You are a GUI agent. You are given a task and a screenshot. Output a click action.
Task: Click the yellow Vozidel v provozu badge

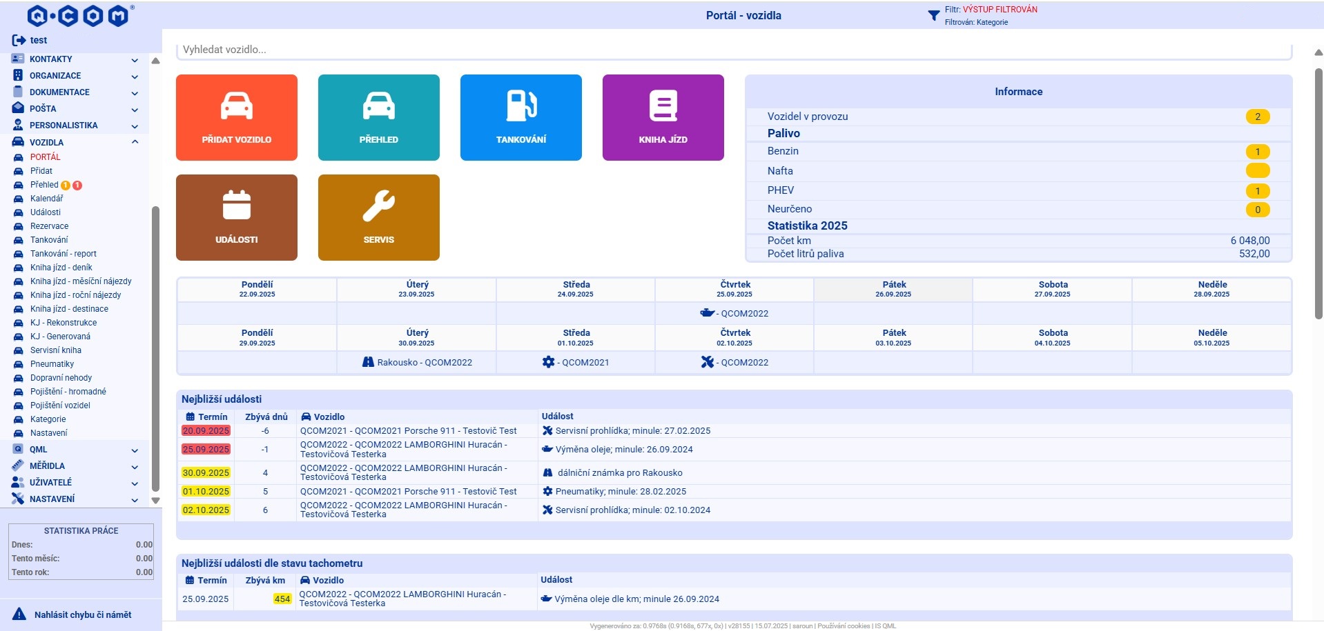1257,117
